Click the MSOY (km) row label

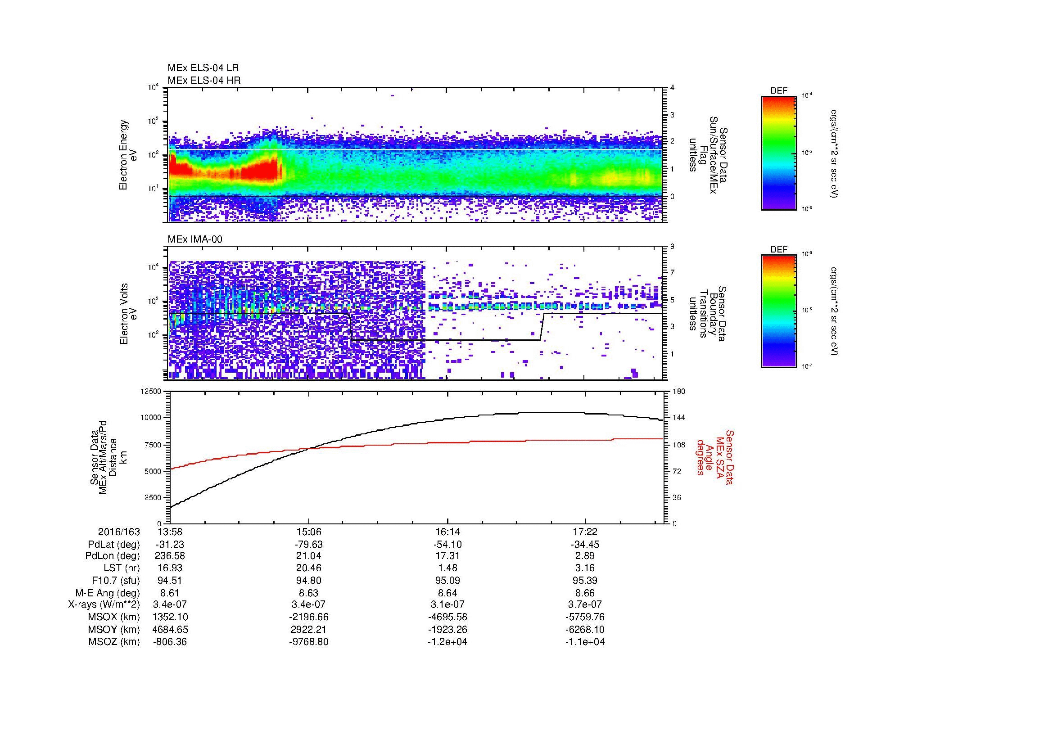(114, 629)
